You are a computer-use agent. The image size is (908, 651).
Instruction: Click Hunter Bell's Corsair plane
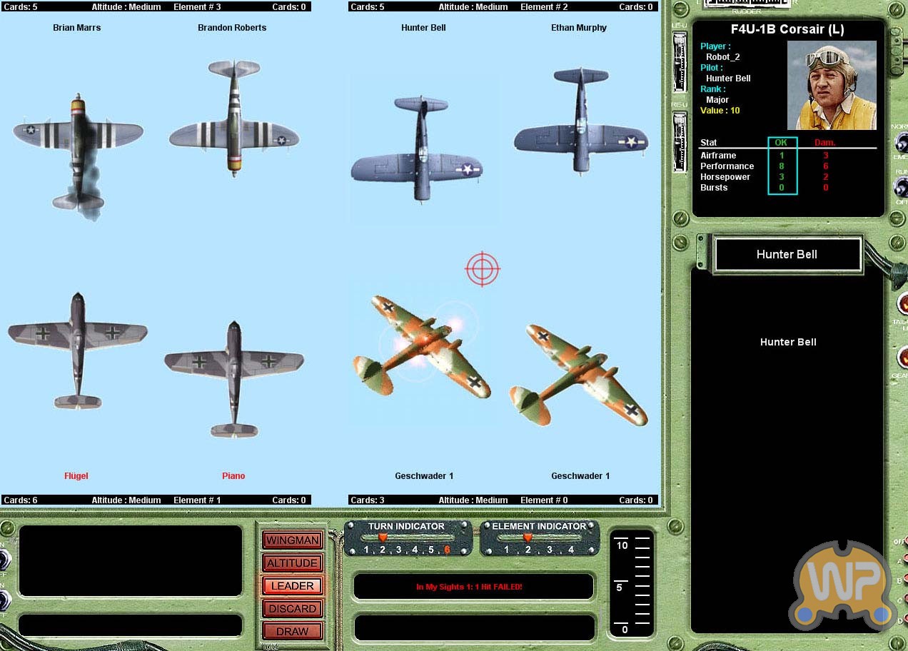click(x=421, y=151)
